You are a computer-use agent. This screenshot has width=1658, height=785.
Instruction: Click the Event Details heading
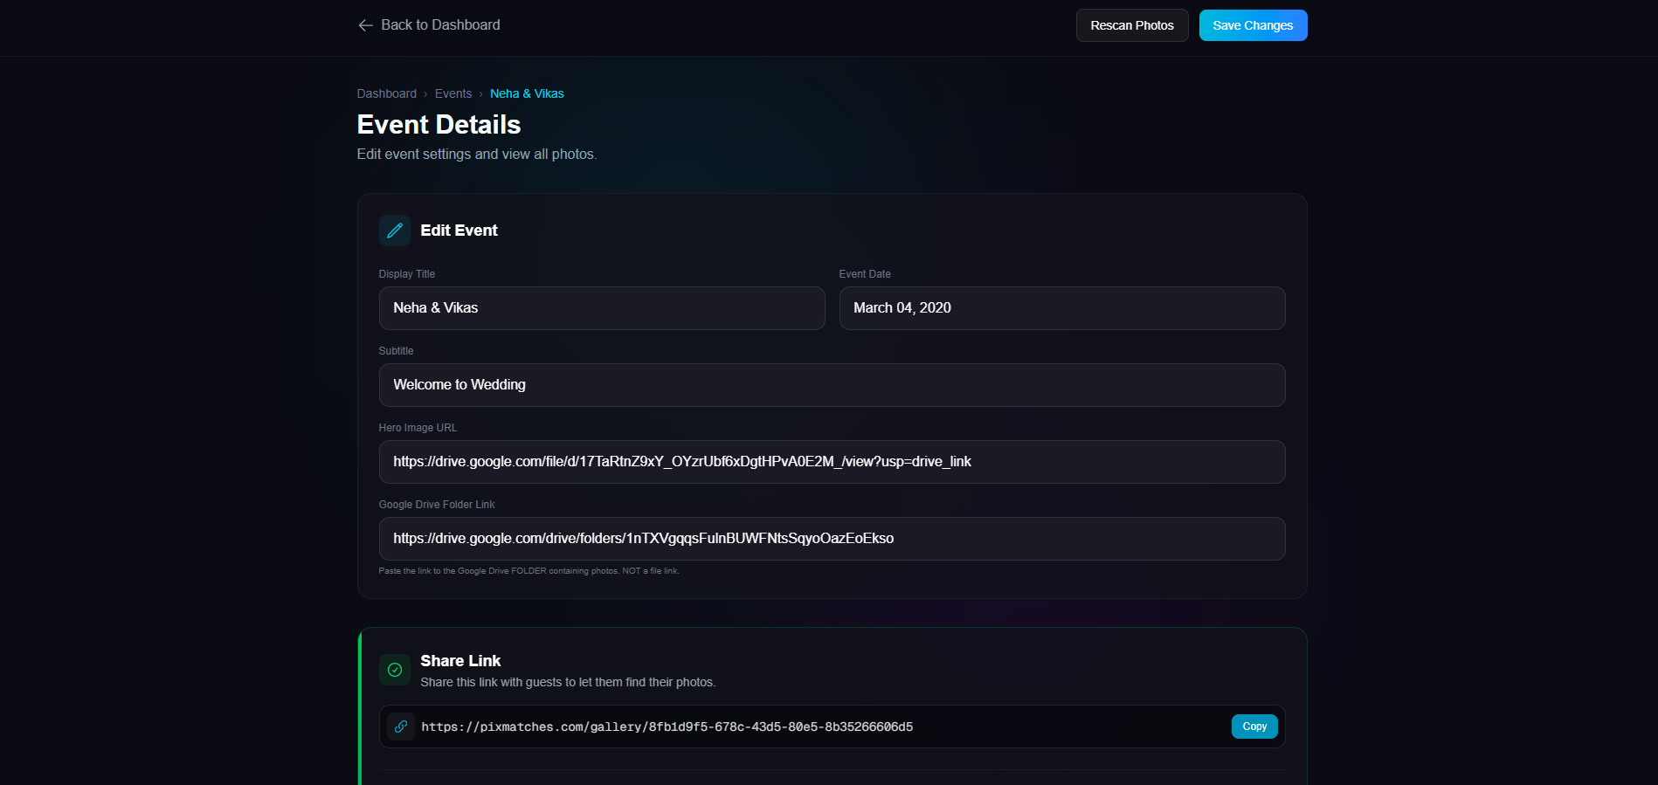439,125
